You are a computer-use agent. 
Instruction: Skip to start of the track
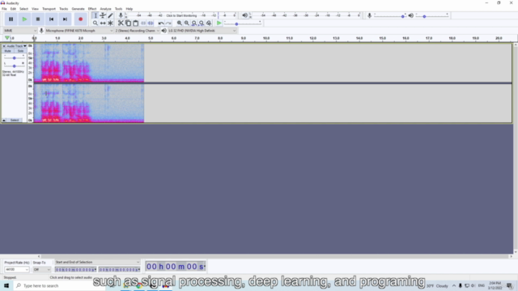(52, 19)
